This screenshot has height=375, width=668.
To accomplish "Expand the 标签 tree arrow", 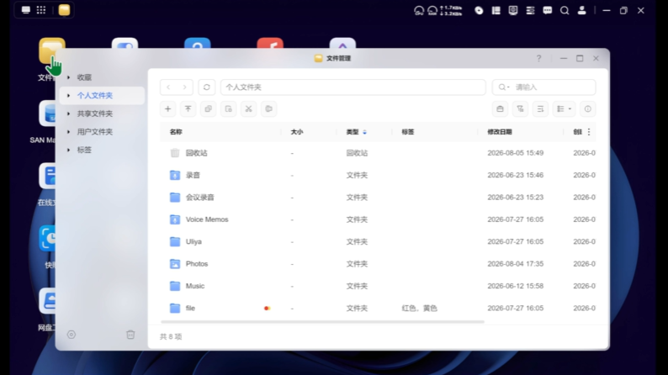I will [x=69, y=150].
